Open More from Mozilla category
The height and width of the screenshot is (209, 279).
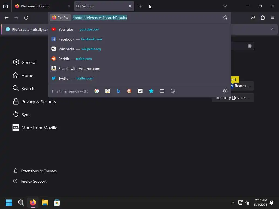pyautogui.click(x=35, y=128)
